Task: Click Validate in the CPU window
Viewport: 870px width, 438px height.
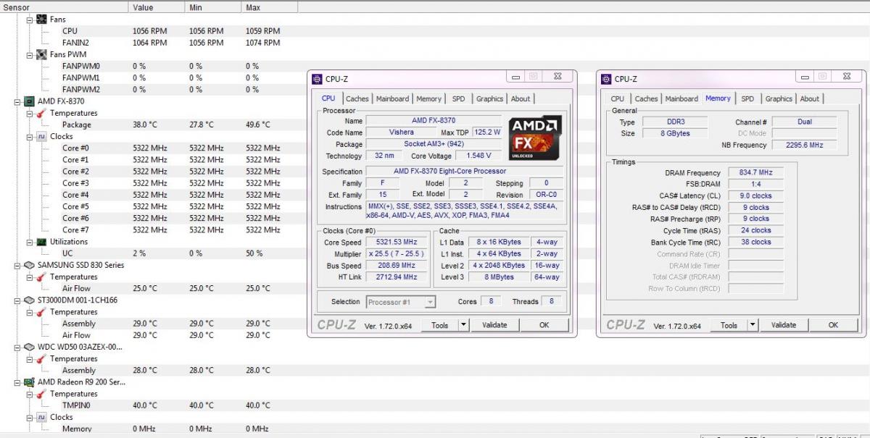Action: (x=494, y=325)
